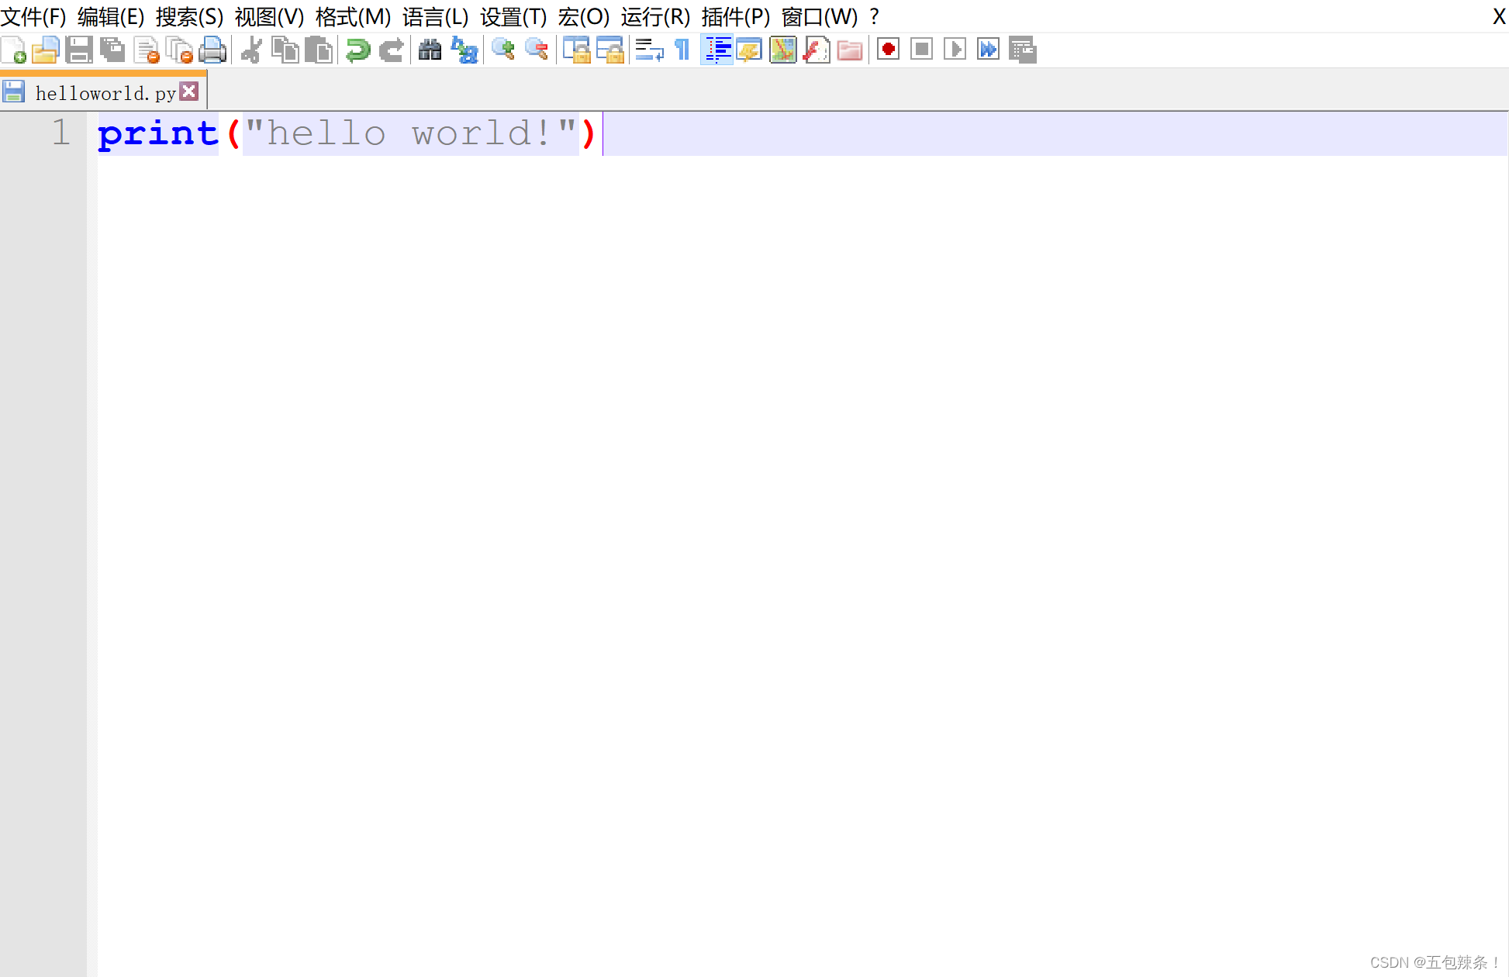Click the macro playback icon
The image size is (1509, 977).
pyautogui.click(x=955, y=50)
